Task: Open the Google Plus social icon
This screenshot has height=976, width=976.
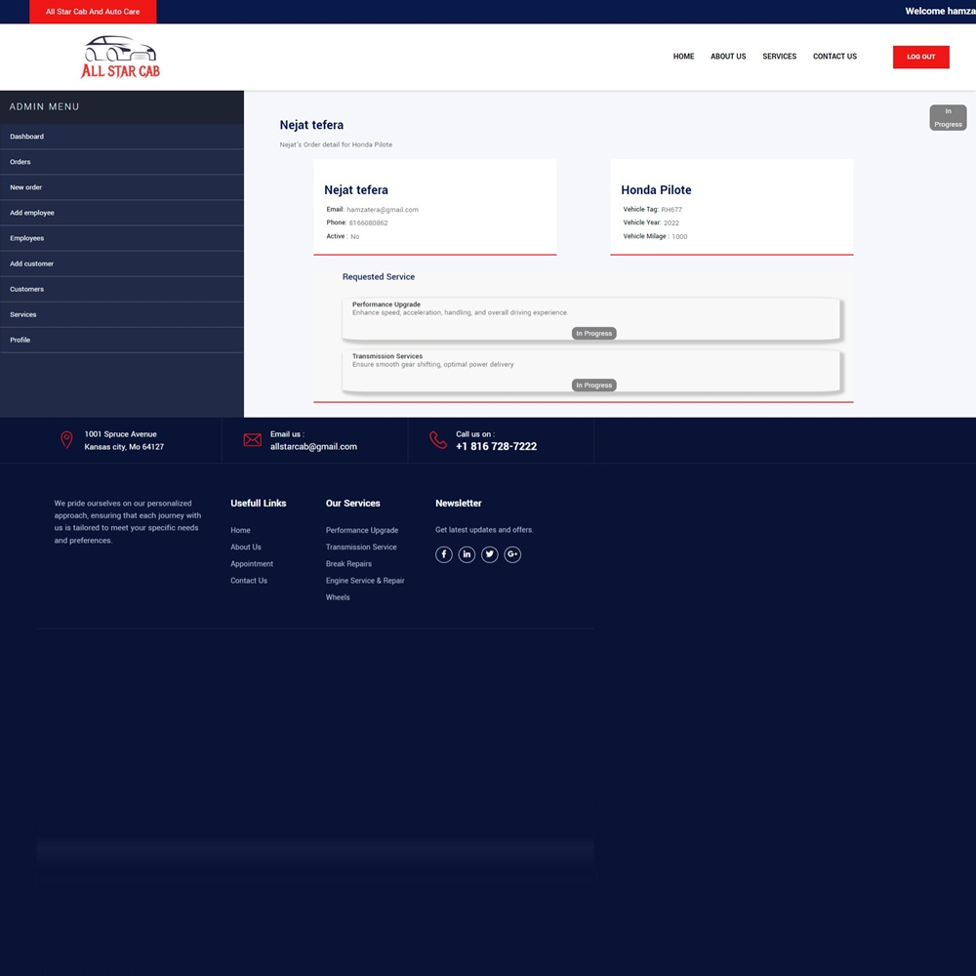Action: click(512, 554)
